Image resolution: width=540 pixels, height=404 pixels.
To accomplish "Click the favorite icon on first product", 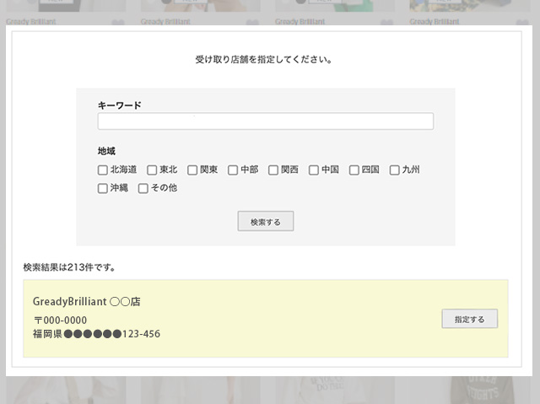I will pos(118,23).
